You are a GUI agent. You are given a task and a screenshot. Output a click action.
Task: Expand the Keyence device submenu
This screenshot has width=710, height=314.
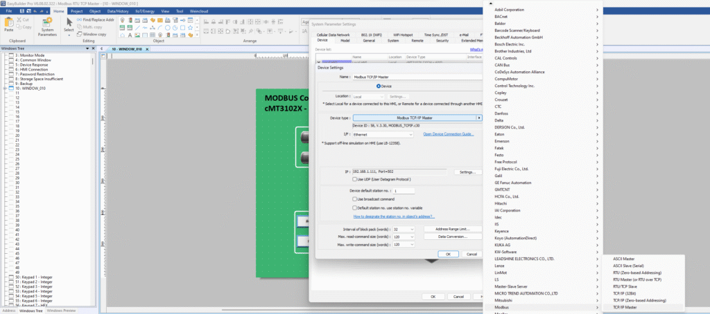click(544, 231)
